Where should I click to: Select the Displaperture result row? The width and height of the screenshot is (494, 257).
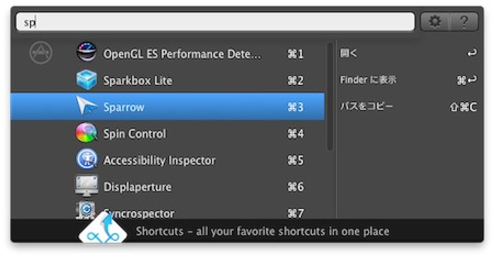coord(167,187)
